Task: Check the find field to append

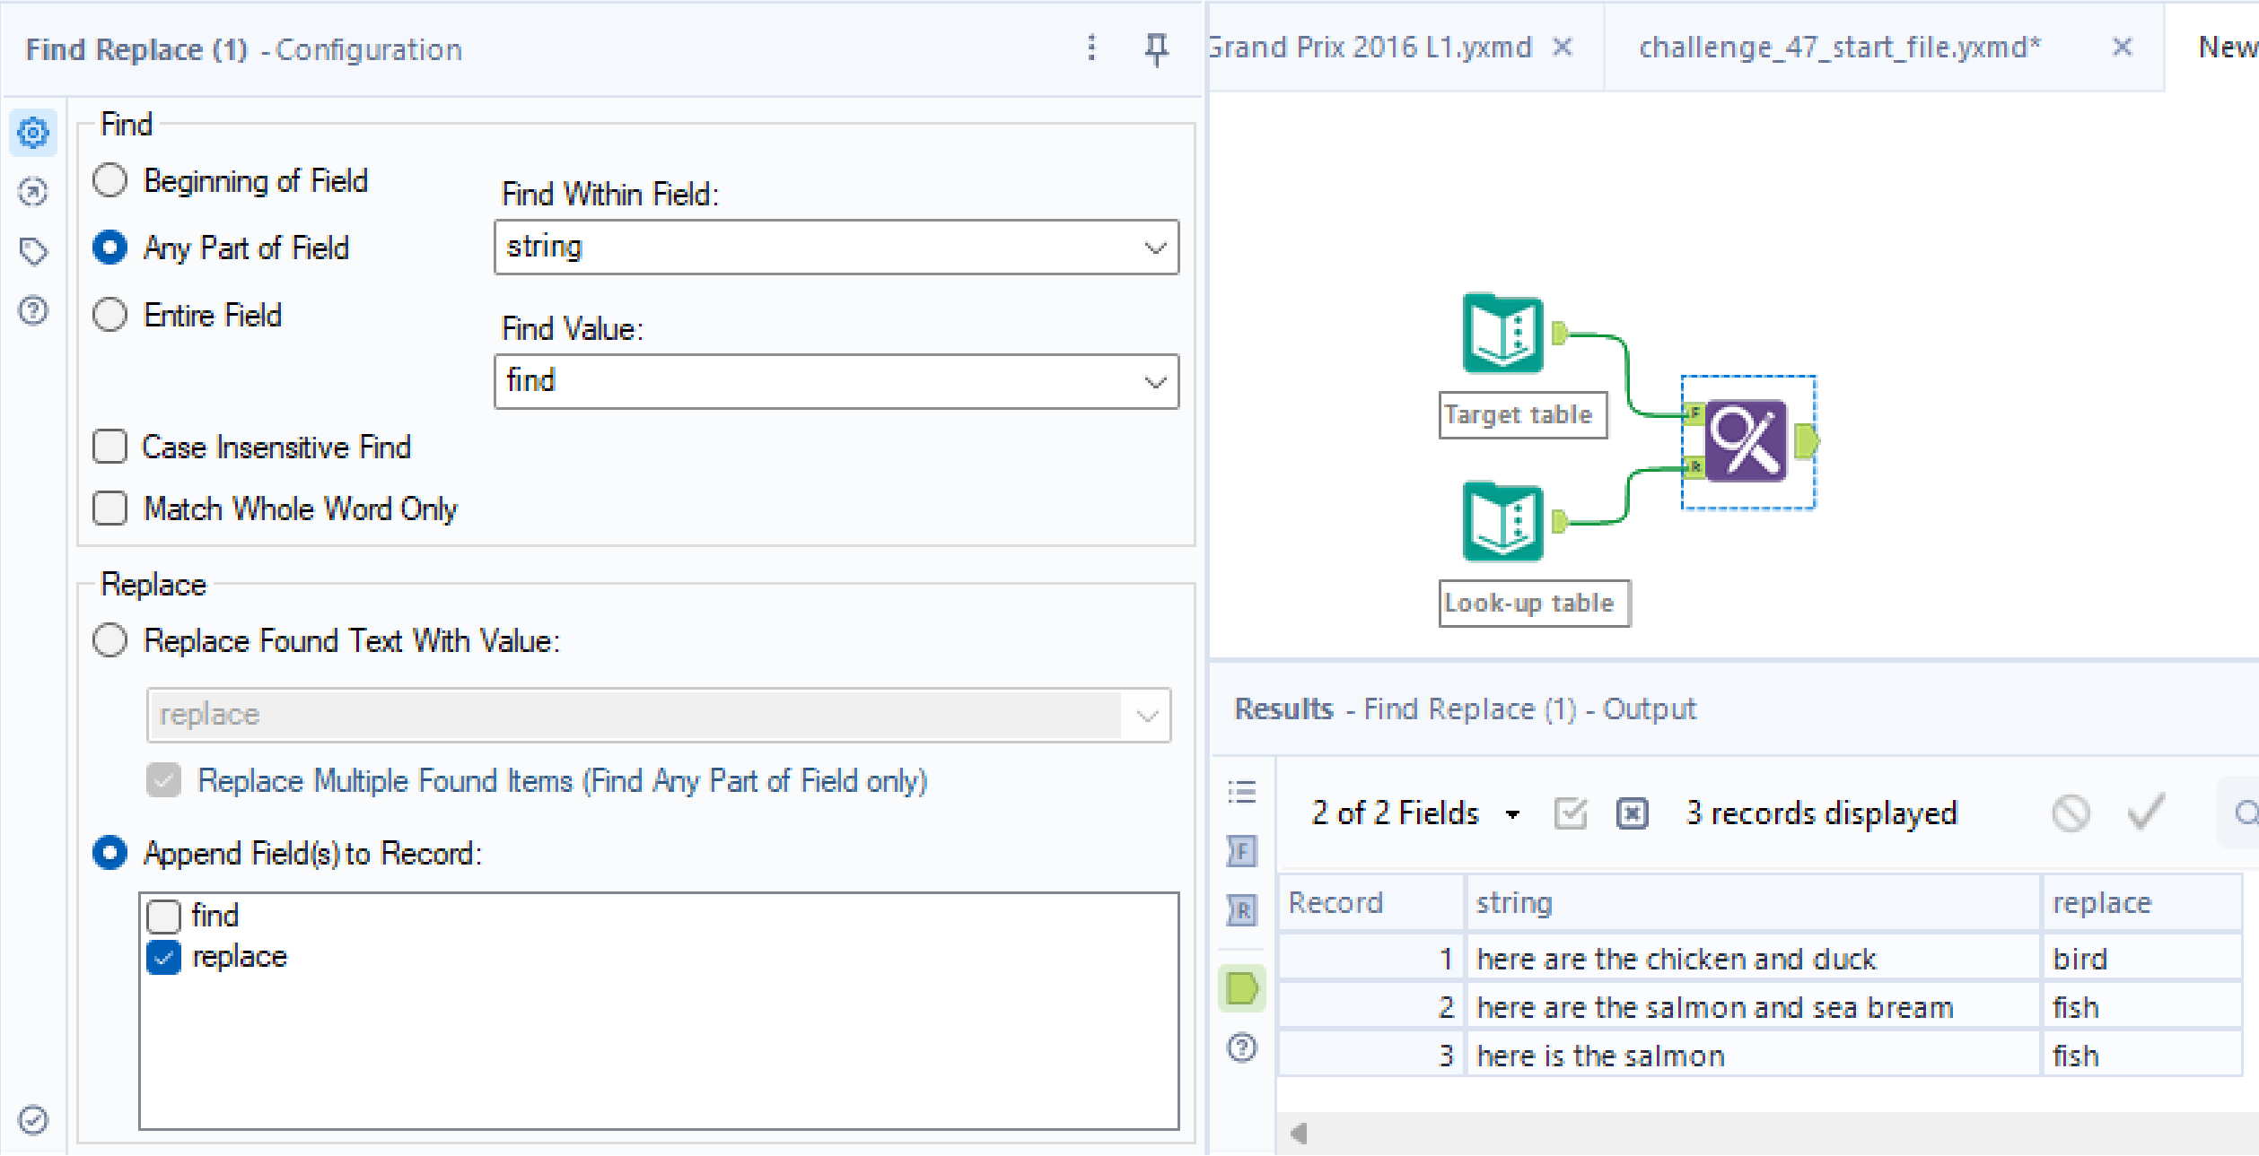Action: tap(164, 916)
